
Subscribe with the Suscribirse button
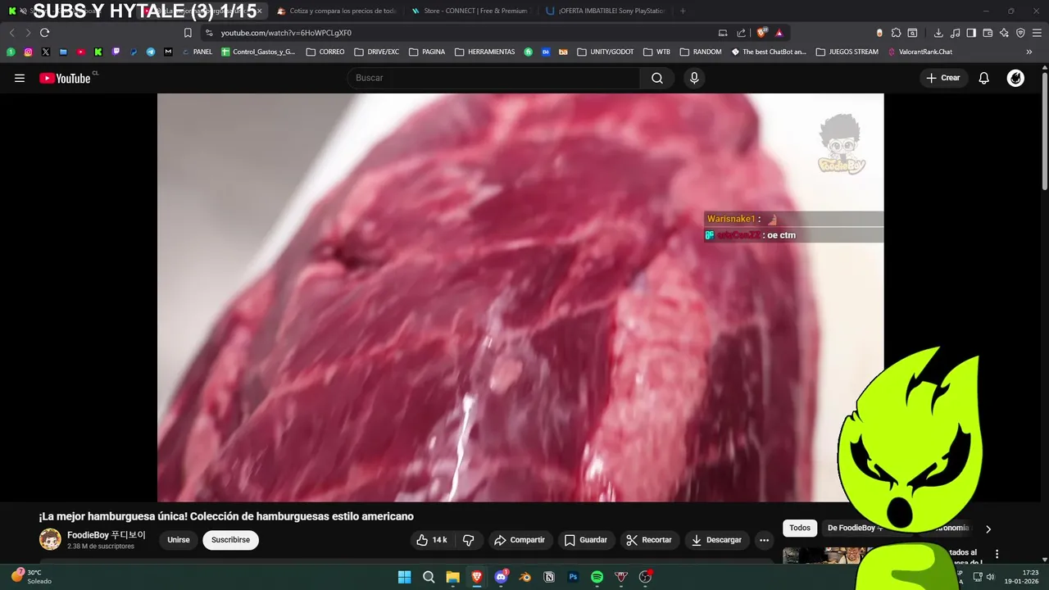[231, 540]
